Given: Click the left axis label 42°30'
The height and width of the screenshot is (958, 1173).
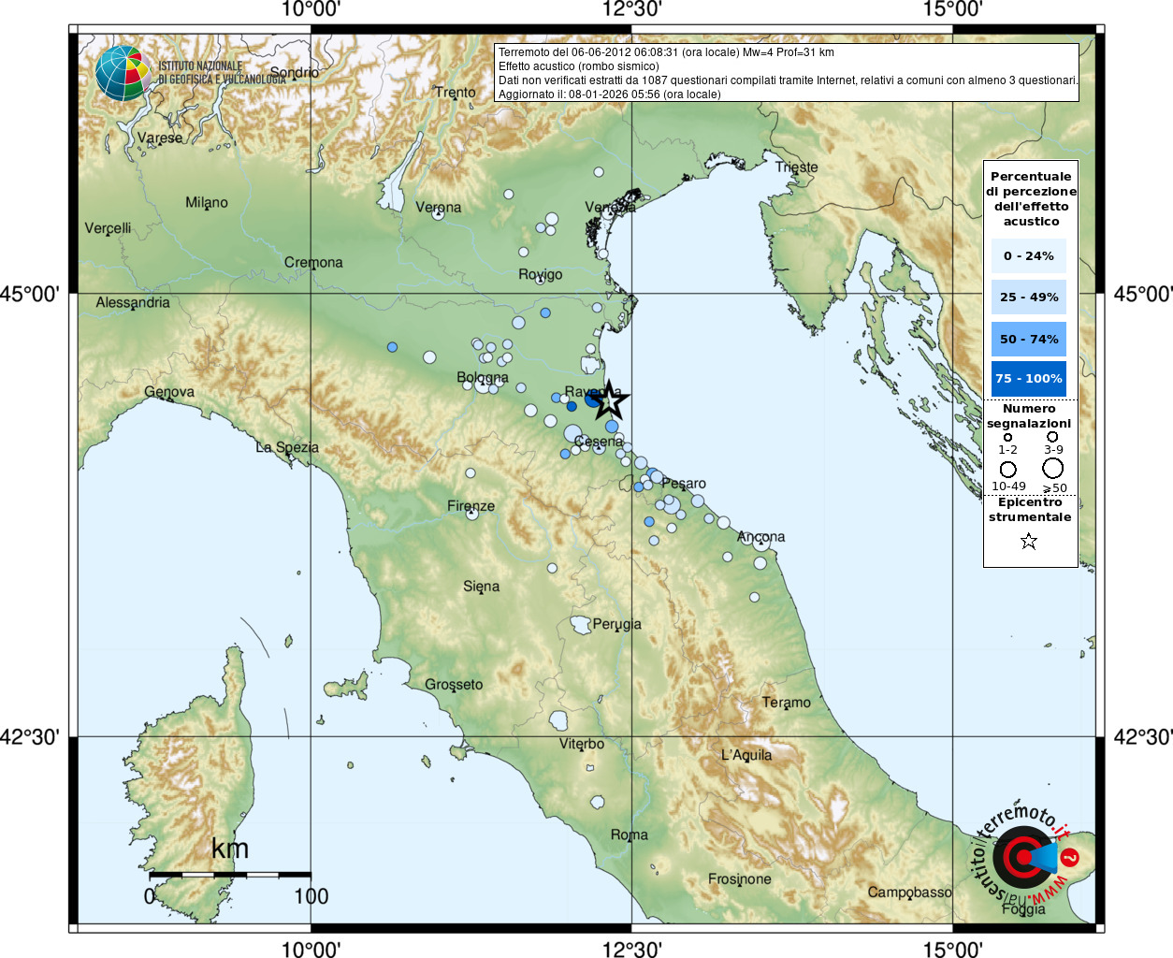Looking at the screenshot, I should tap(29, 737).
